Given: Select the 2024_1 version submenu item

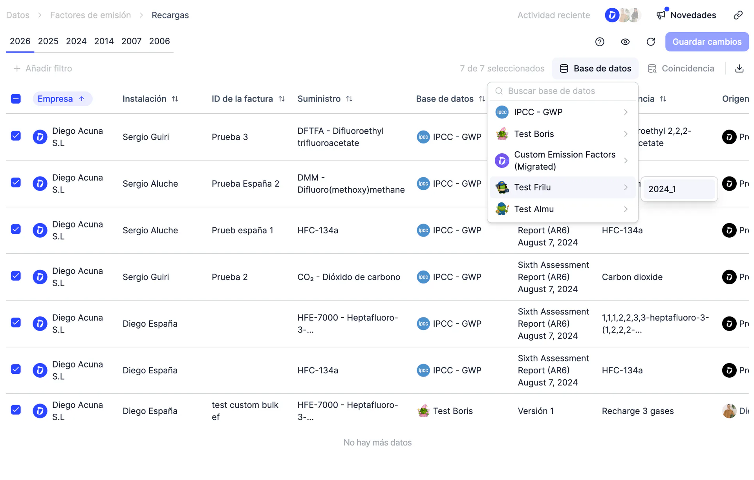Looking at the screenshot, I should pos(679,189).
